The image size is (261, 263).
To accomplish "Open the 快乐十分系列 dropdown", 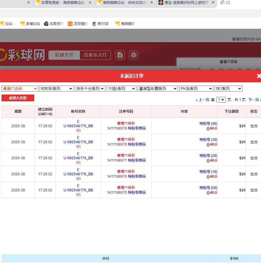I will [x=90, y=89].
